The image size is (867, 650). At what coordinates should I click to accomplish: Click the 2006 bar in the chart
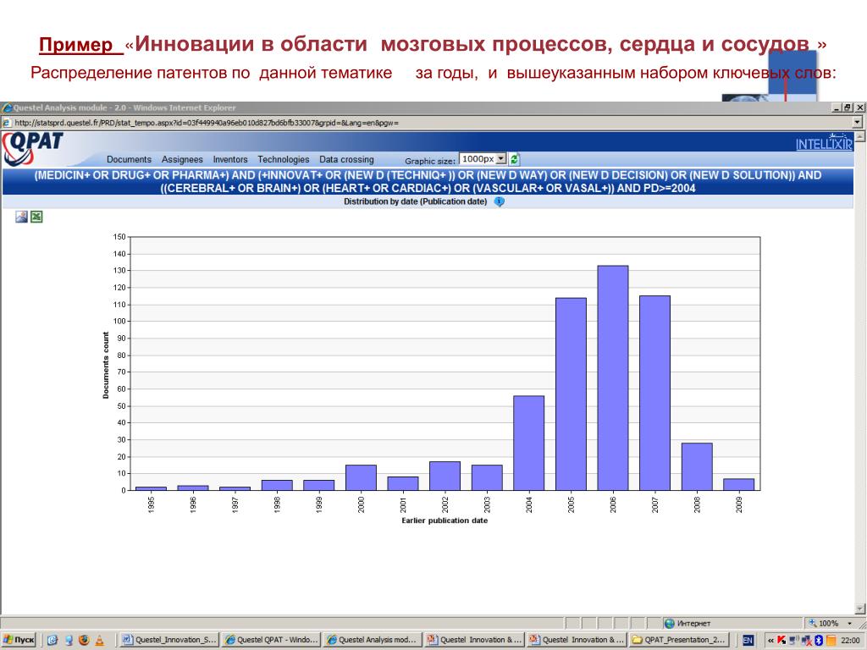click(613, 378)
